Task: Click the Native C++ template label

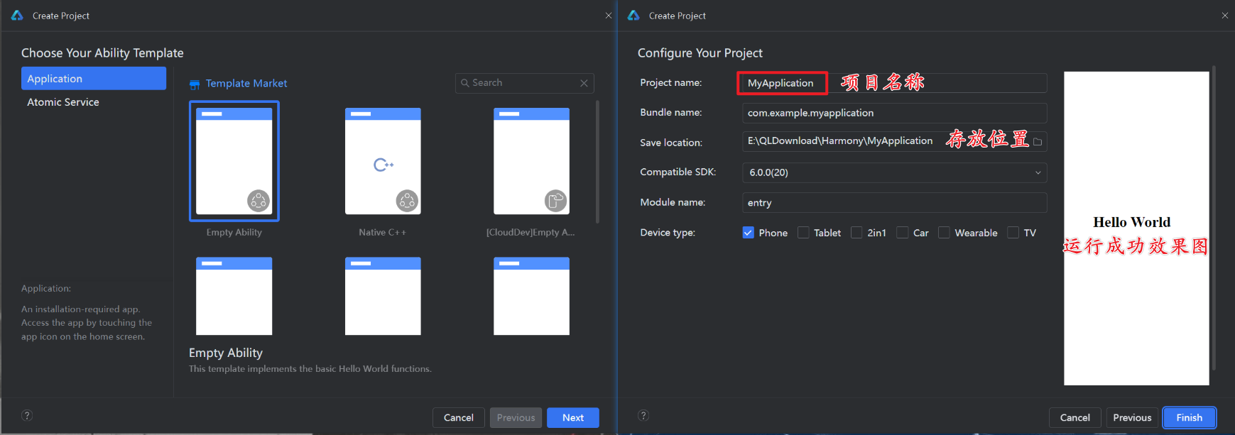Action: 382,233
